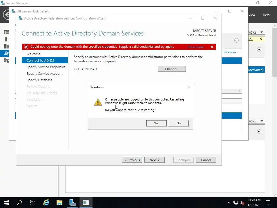The image size is (277, 208).
Task: Click the active wizard taskbar icon
Action: (x=86, y=203)
